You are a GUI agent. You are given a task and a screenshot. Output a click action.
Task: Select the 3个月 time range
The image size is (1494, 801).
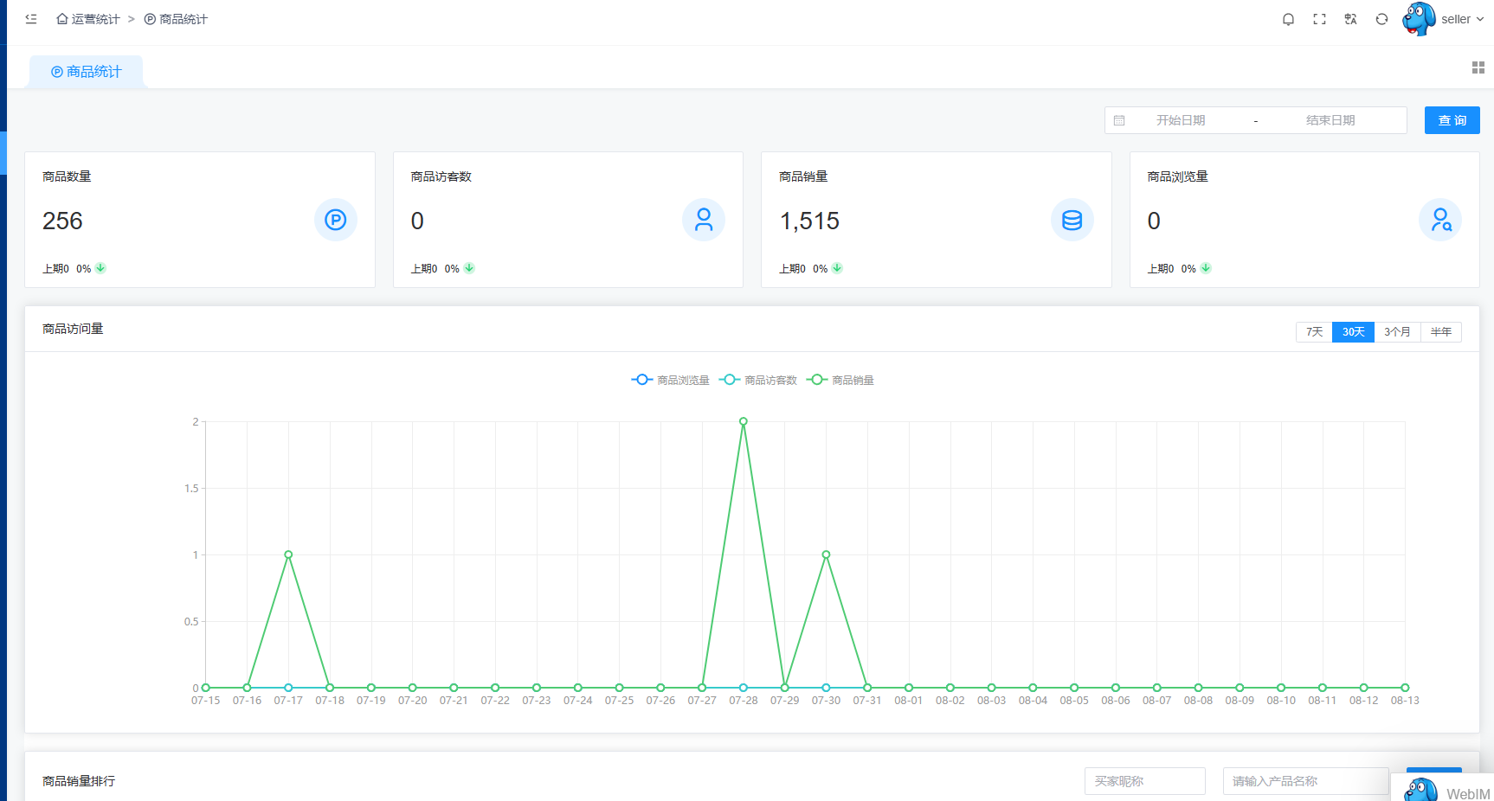(1396, 332)
